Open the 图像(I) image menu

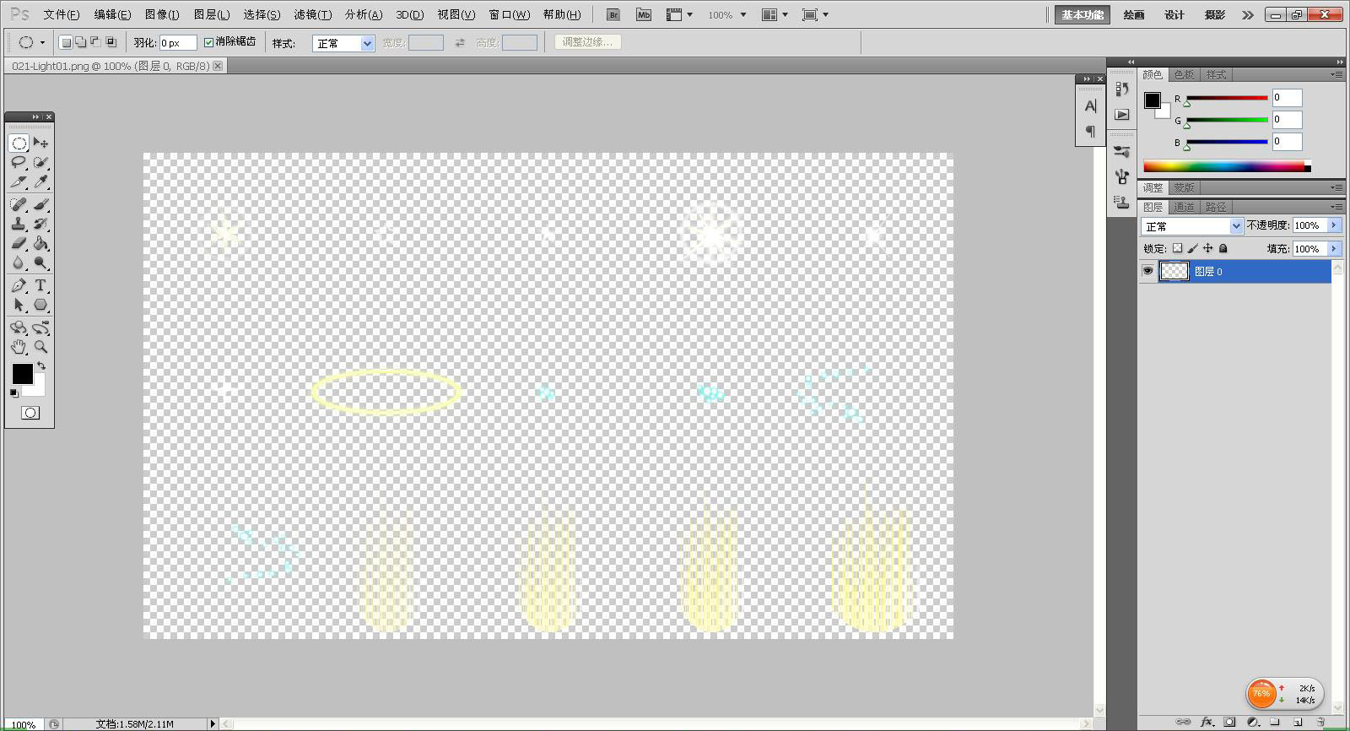(162, 14)
